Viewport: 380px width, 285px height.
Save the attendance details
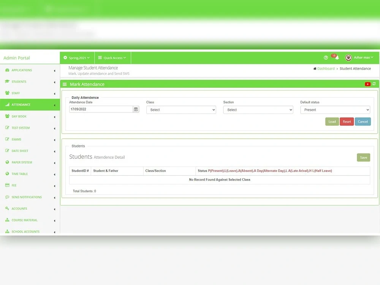363,157
